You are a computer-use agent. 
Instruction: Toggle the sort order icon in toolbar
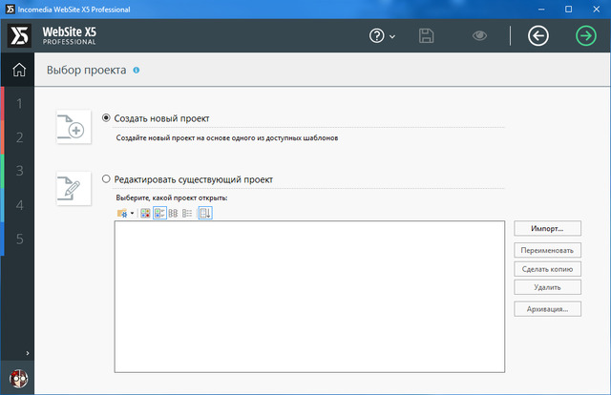[x=205, y=213]
